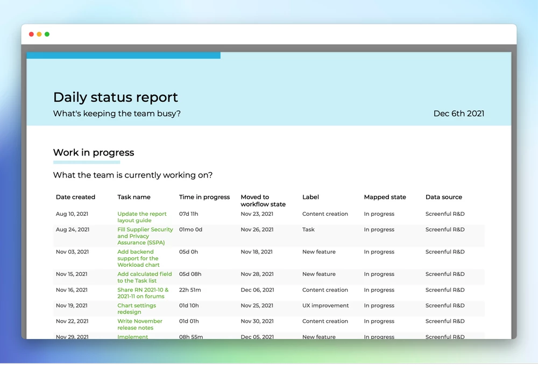
Task: Click the Task name column header
Action: point(134,197)
